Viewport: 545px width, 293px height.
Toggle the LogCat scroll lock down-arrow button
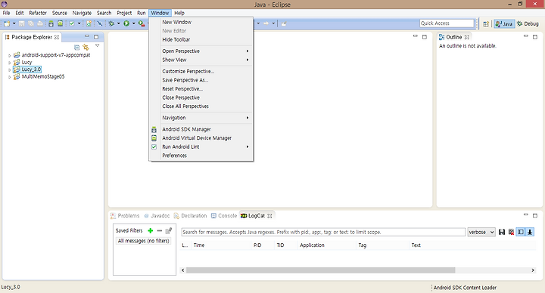pyautogui.click(x=530, y=232)
